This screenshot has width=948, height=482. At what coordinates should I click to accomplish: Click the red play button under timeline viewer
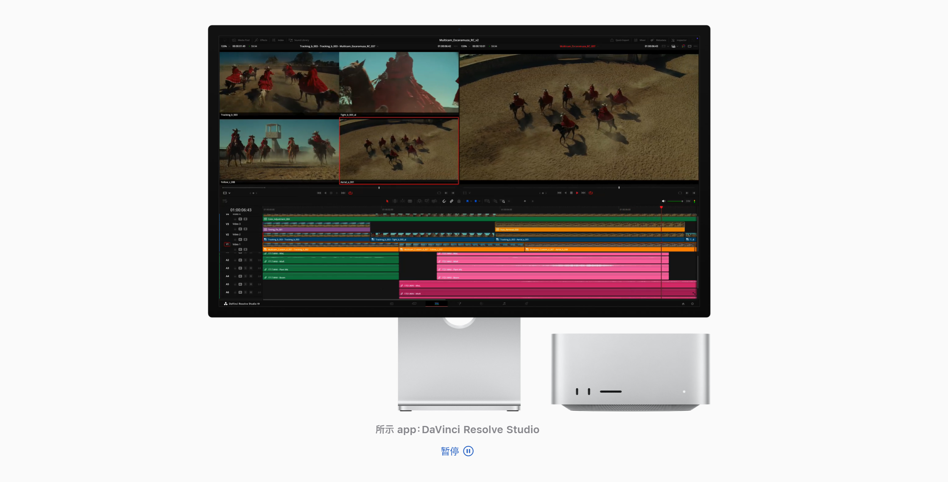pyautogui.click(x=577, y=193)
